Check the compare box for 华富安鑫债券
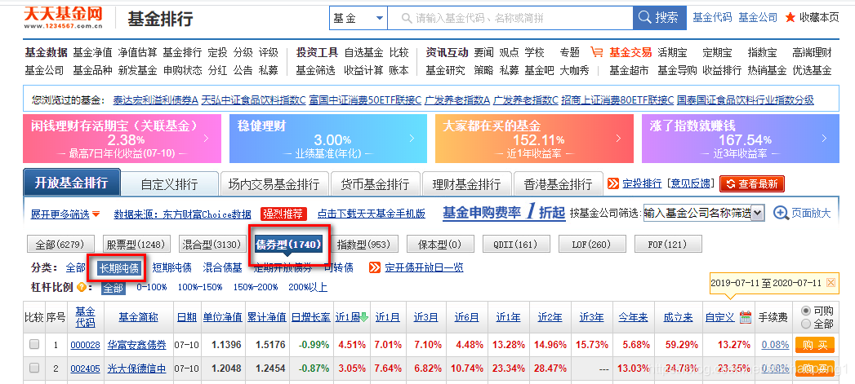Screen dimensions: 855x384 pos(33,344)
